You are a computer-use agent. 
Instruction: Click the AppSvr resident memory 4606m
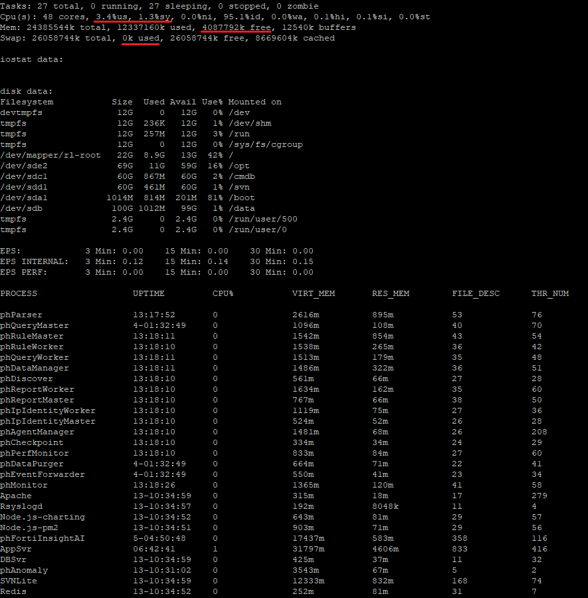tap(385, 550)
